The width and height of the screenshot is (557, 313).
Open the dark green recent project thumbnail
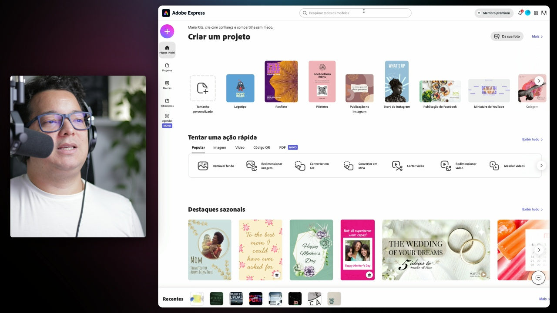coord(216,299)
